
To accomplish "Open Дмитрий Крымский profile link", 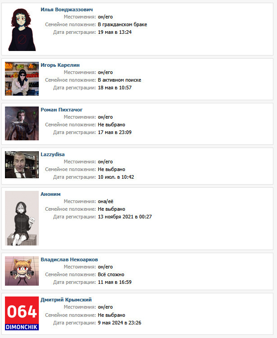I will (66, 299).
